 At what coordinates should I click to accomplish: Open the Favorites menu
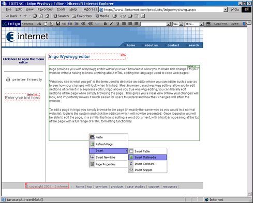[x=45, y=9]
